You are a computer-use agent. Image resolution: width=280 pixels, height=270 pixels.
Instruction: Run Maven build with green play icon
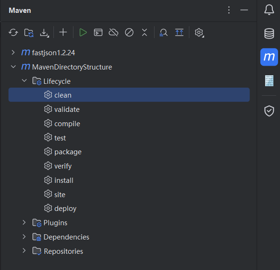click(83, 32)
